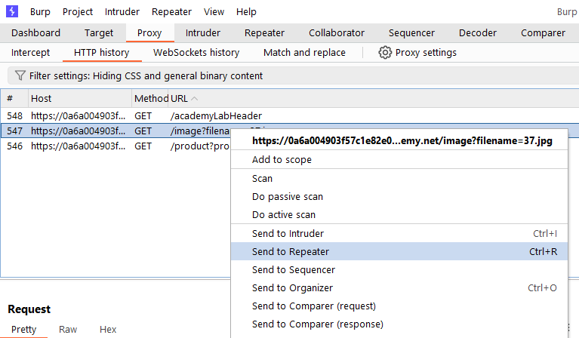Switch request view to Raw tab

68,330
